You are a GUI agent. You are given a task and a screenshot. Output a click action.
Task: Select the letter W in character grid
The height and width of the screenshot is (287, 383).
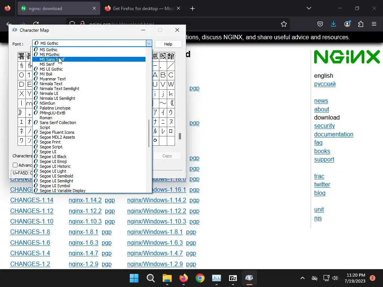(x=171, y=84)
